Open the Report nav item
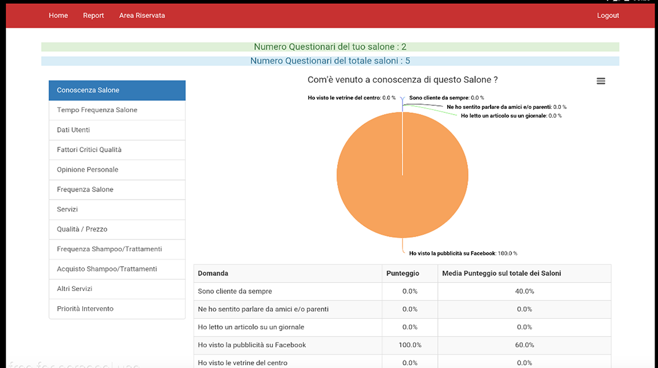 coord(93,16)
